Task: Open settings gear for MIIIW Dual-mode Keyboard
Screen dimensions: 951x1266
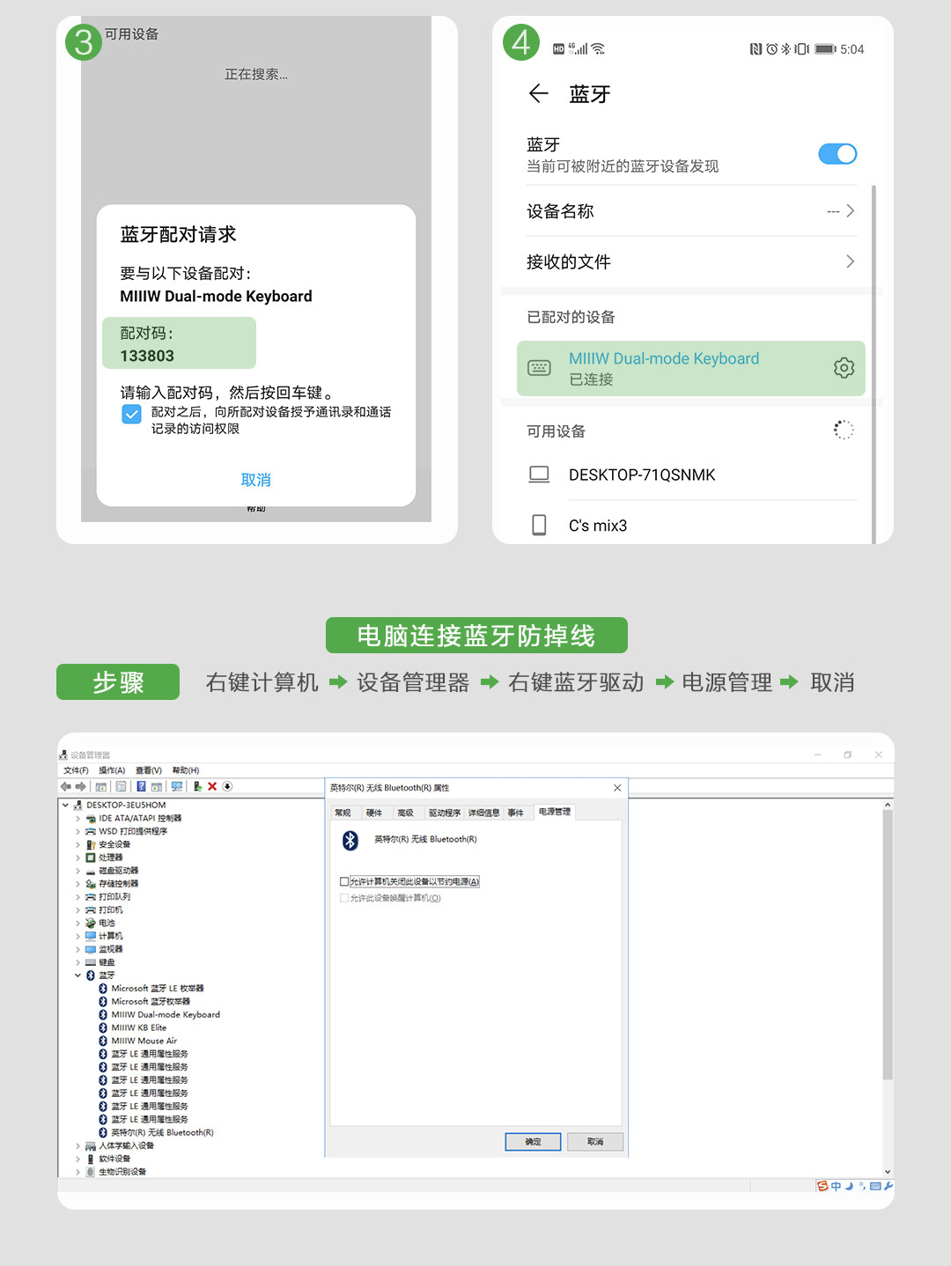Action: coord(844,368)
